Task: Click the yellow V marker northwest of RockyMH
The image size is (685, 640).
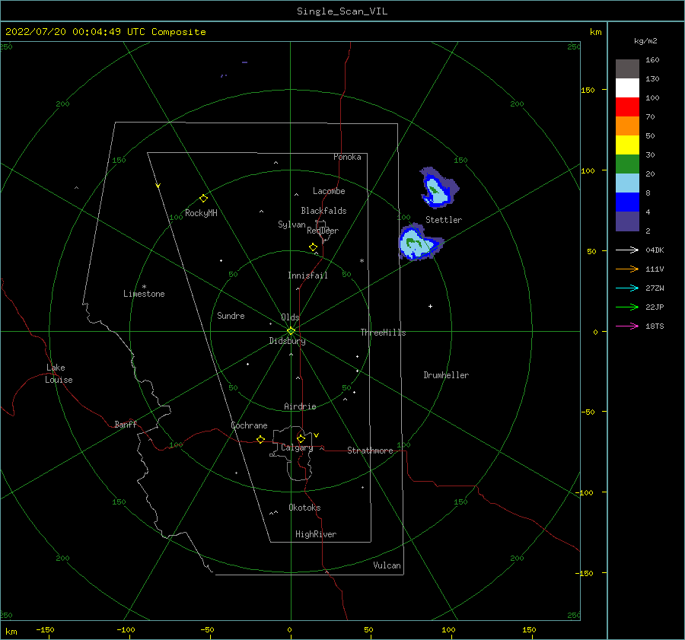Action: [x=158, y=186]
